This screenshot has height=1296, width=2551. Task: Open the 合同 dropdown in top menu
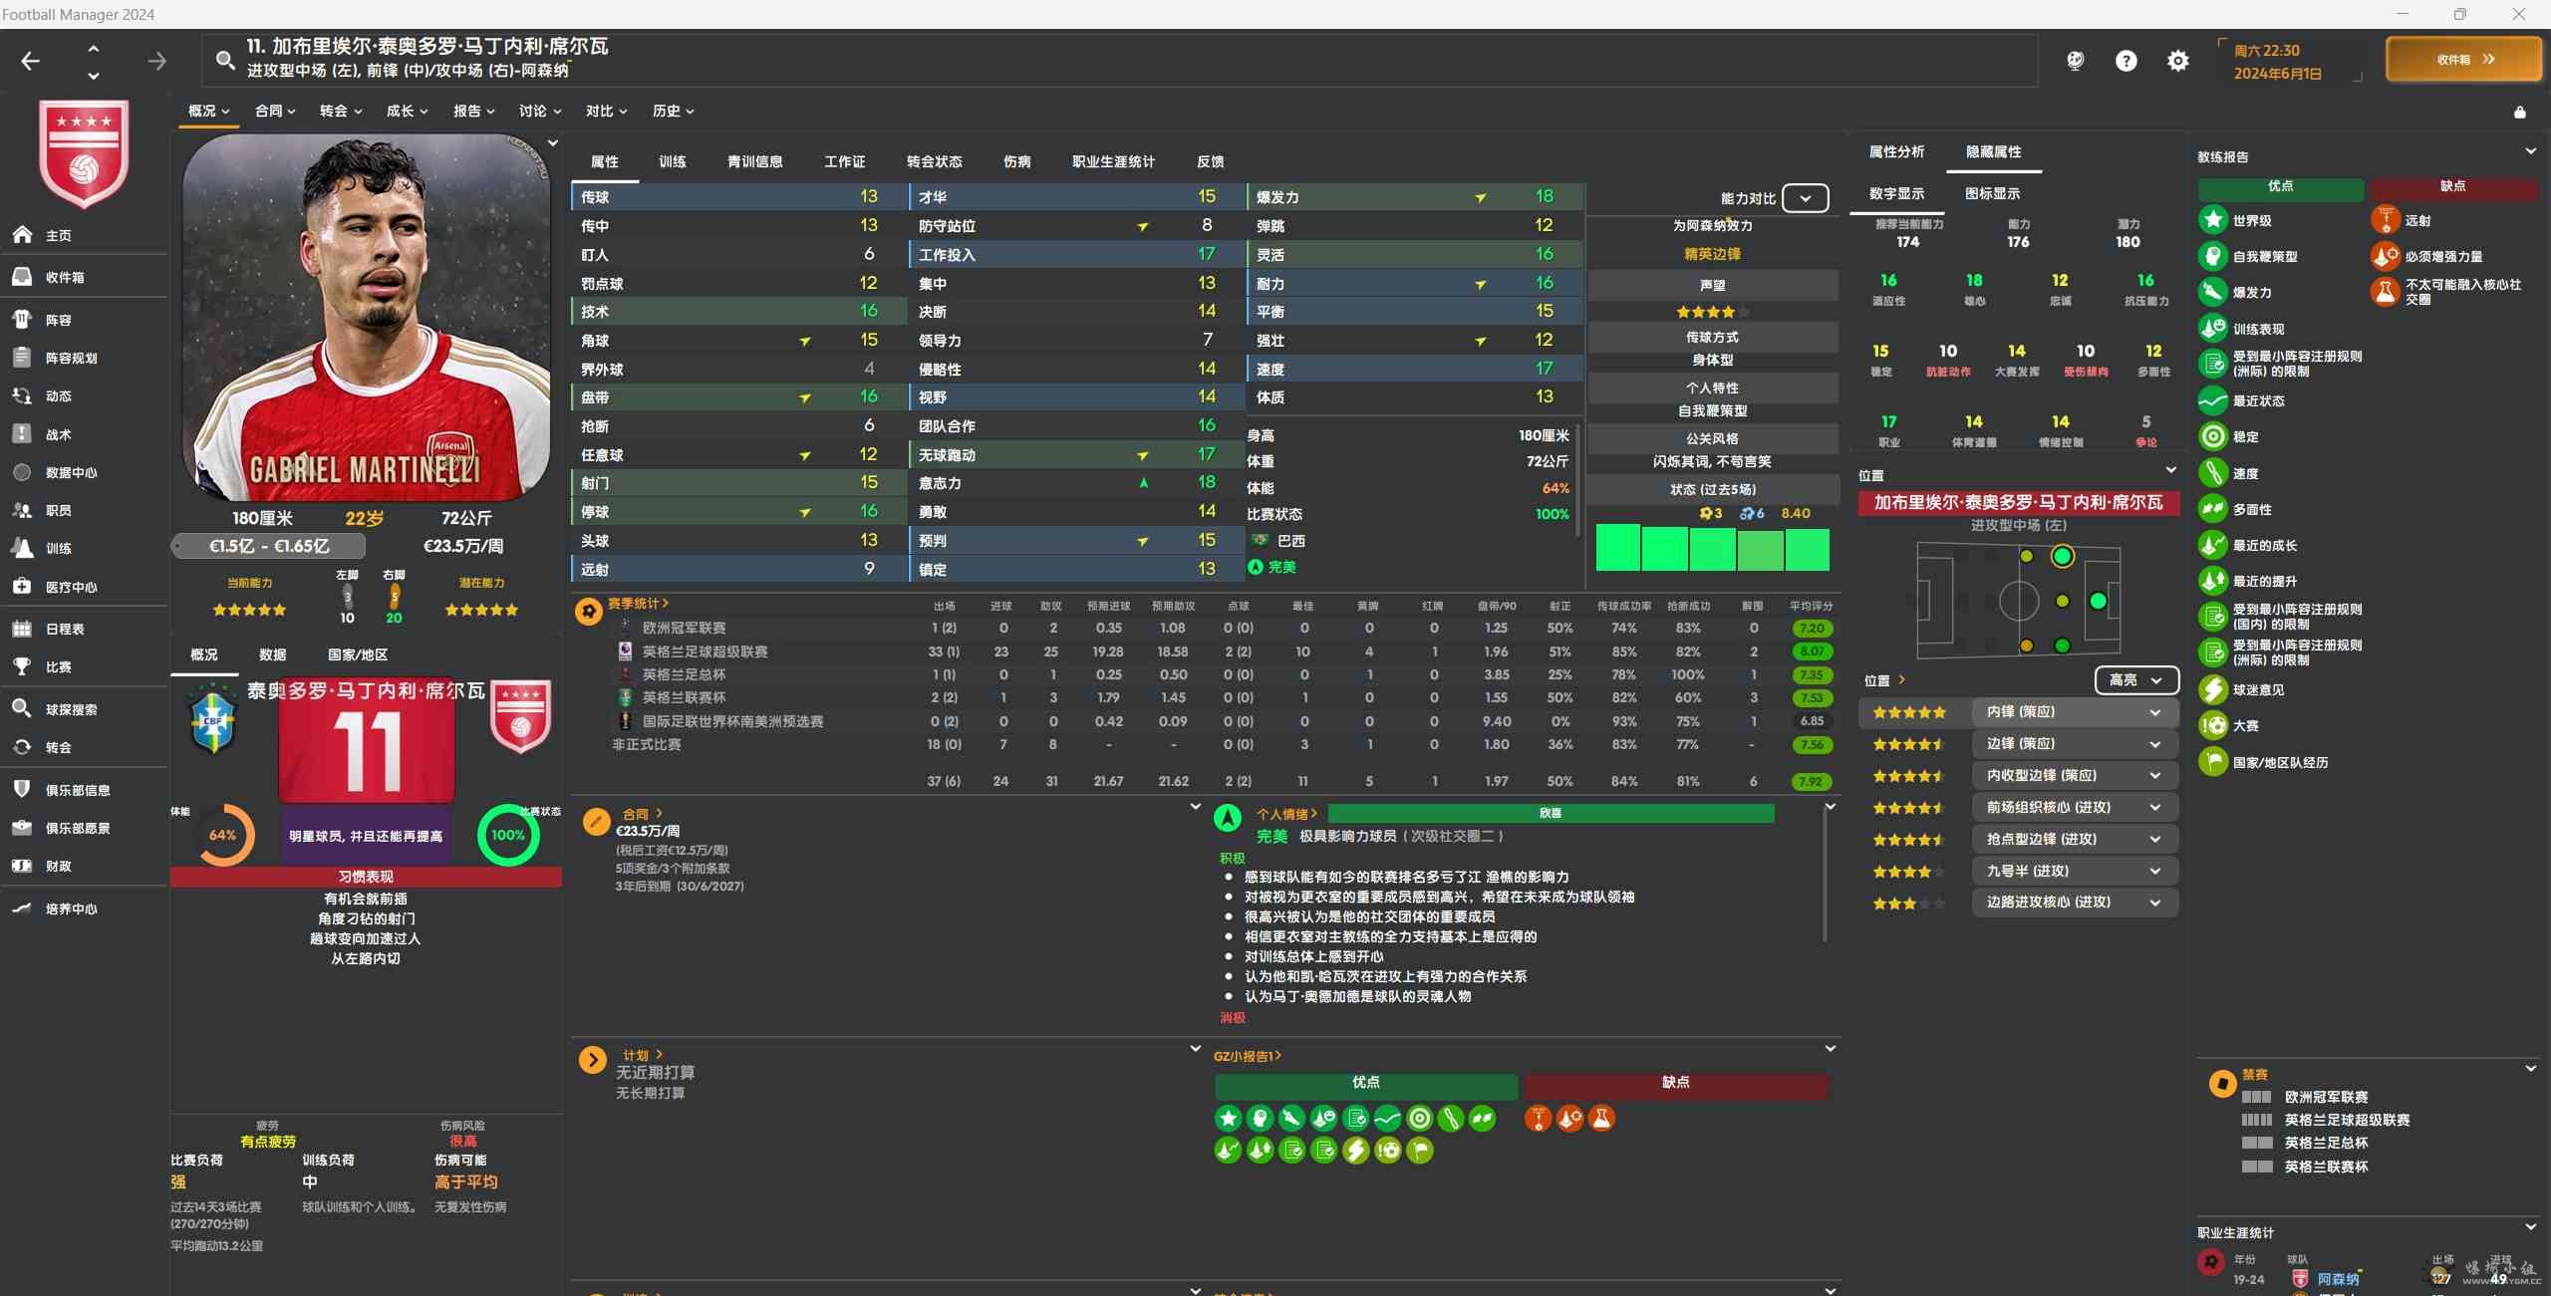(275, 111)
